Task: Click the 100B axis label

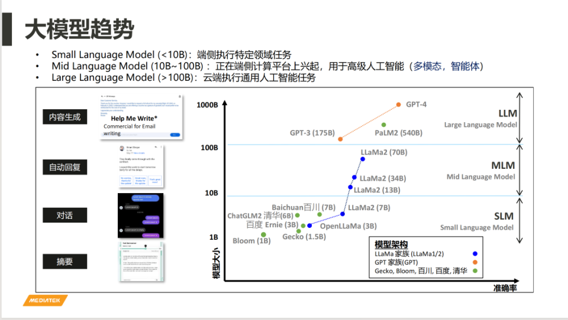Action: pos(209,148)
